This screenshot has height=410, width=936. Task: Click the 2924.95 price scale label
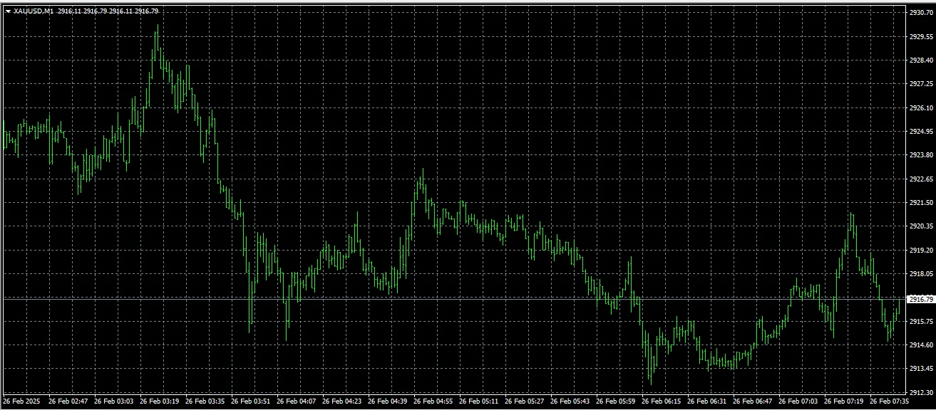point(922,132)
